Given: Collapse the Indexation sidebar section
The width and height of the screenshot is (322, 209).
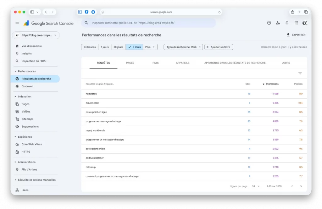Looking at the screenshot, I should [15, 96].
